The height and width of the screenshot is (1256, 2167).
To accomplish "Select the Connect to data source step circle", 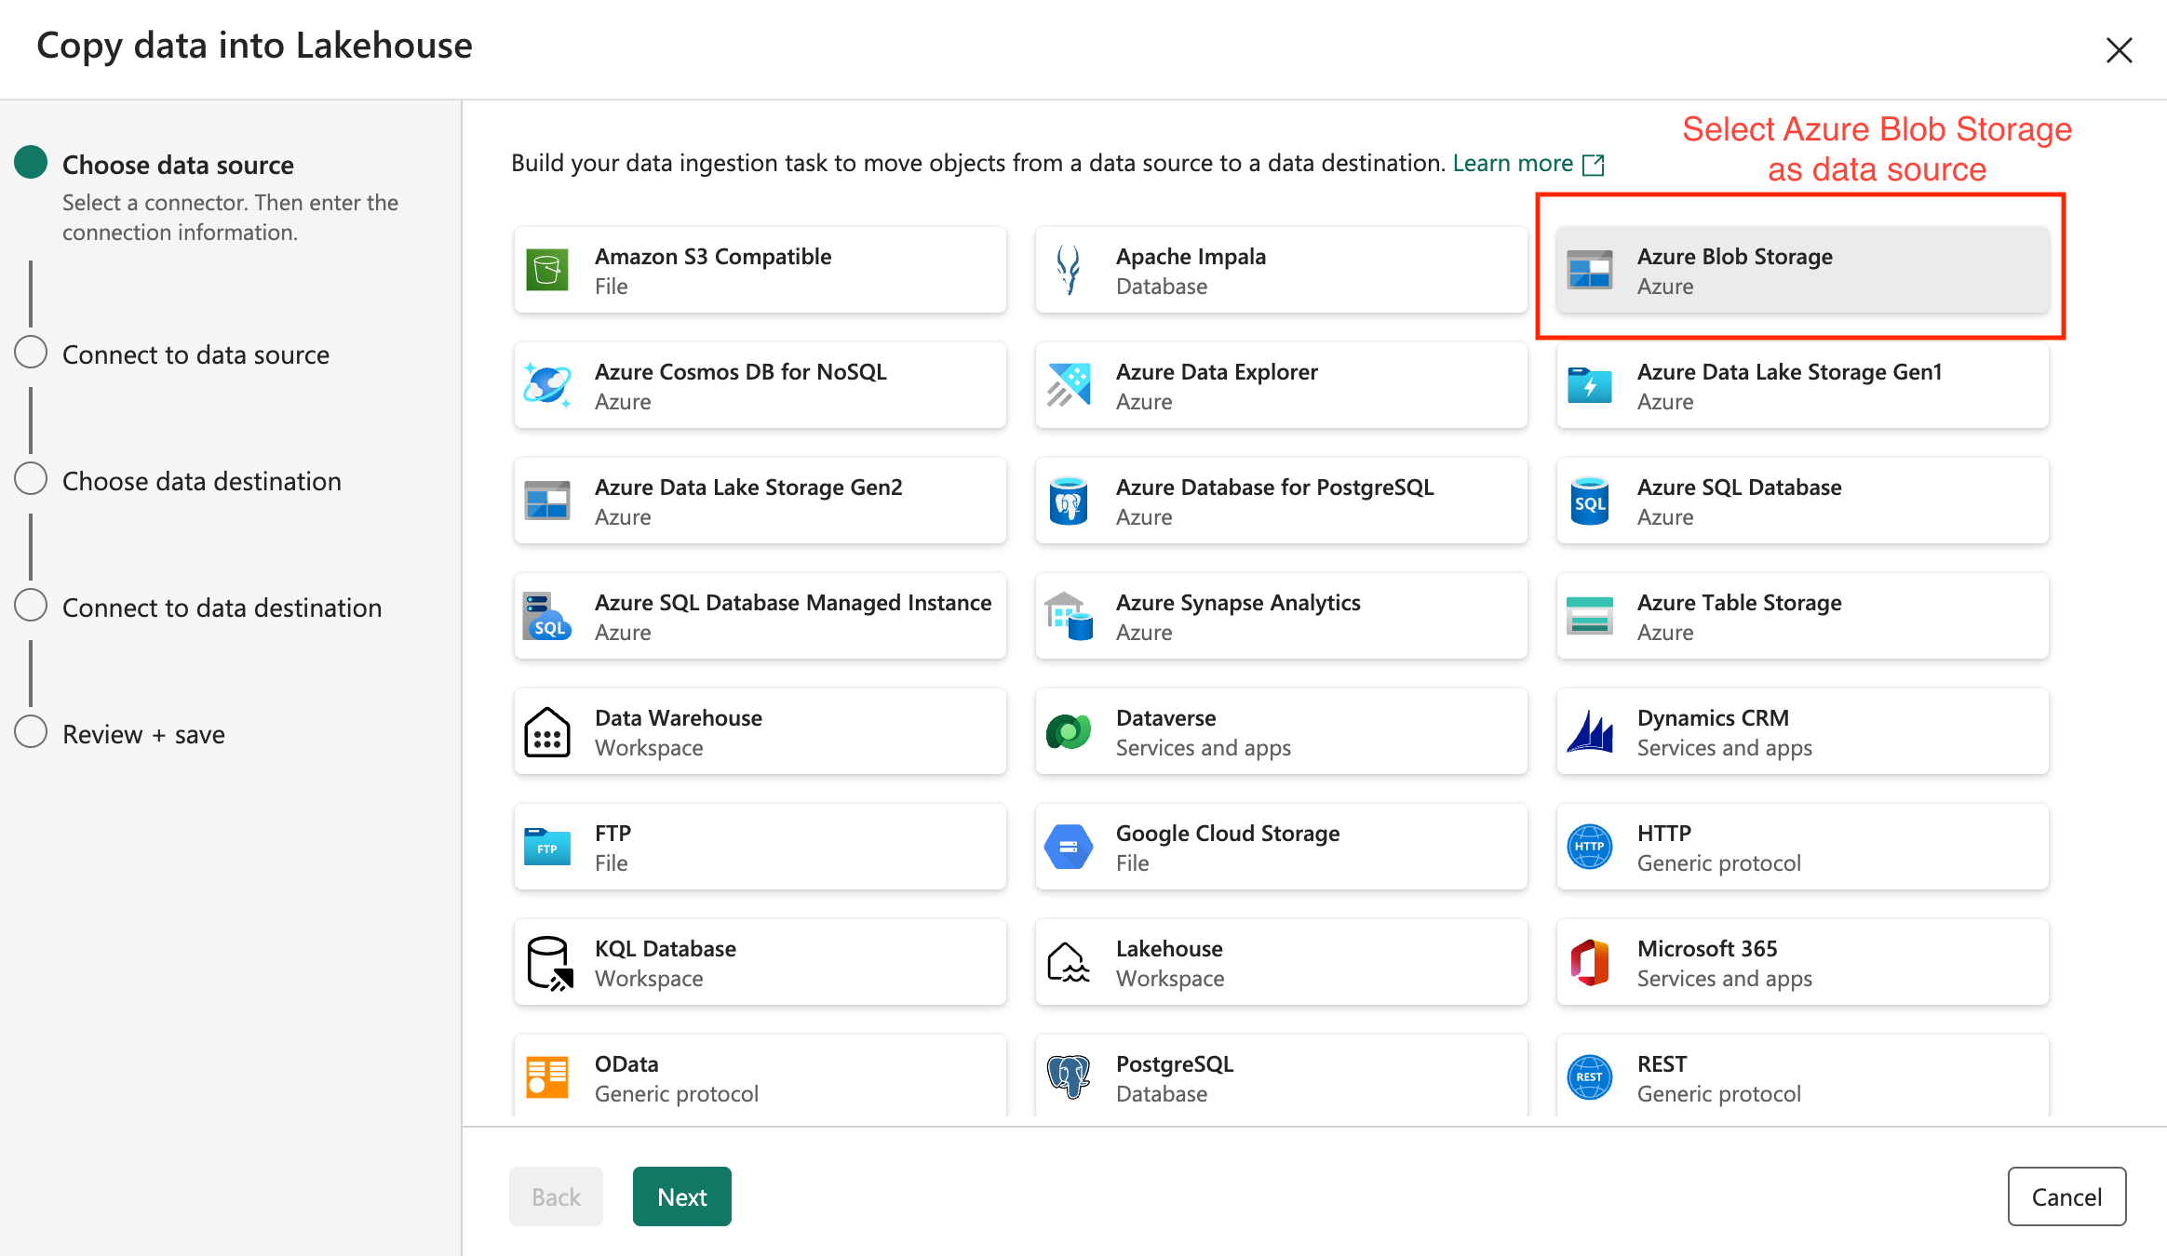I will coord(31,352).
